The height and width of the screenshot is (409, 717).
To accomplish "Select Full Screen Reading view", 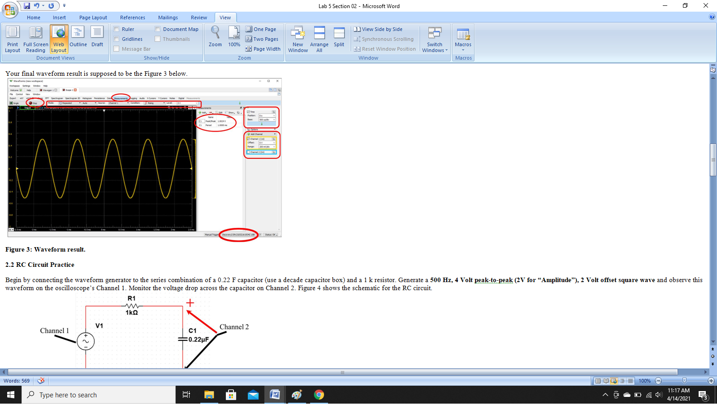I will (35, 39).
